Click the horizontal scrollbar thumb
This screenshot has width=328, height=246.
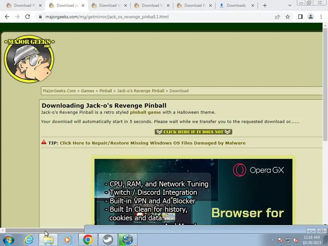(x=45, y=231)
